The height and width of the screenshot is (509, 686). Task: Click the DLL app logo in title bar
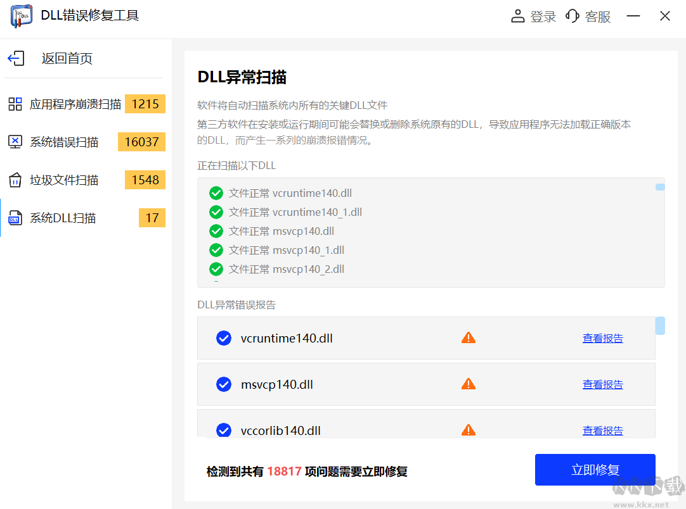coord(21,16)
